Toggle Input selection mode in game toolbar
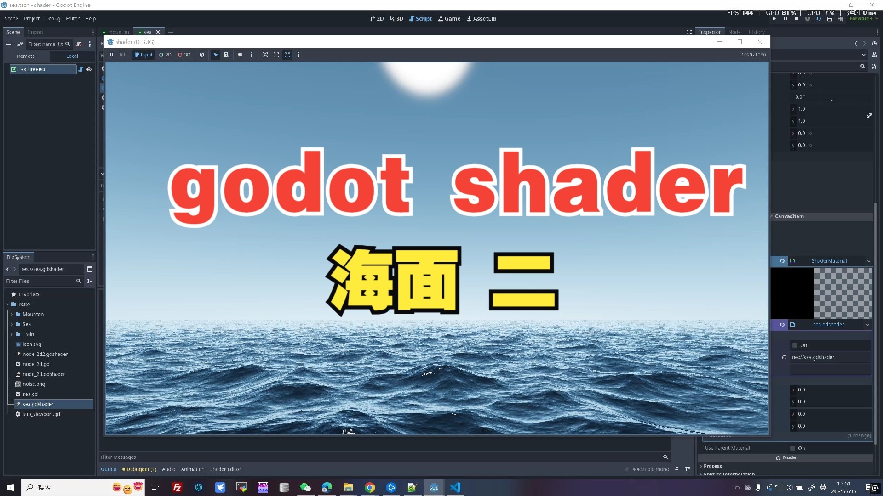The width and height of the screenshot is (883, 496). 143,55
